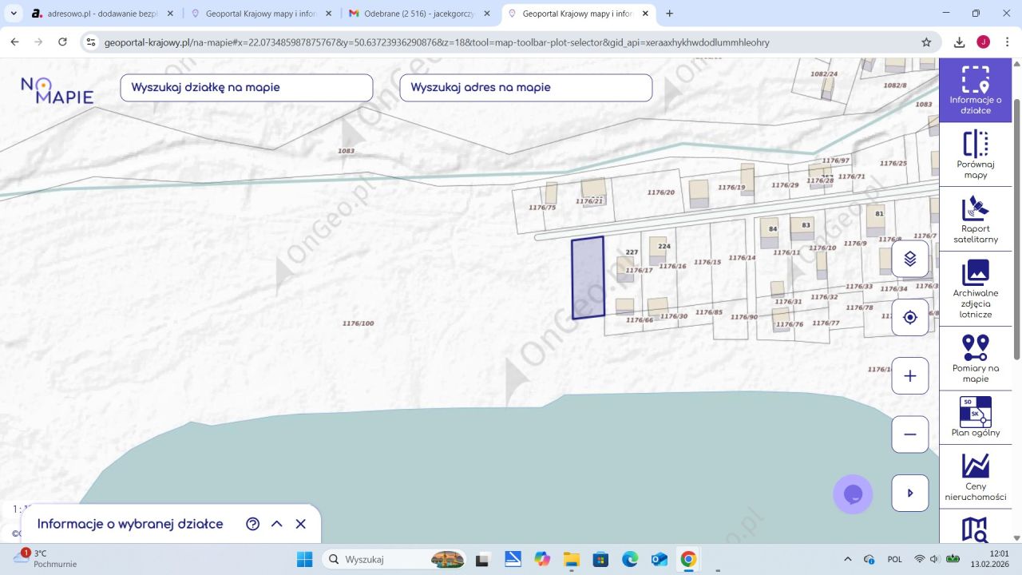
Task: Click the highlighted blue plot on the map
Action: pyautogui.click(x=588, y=278)
